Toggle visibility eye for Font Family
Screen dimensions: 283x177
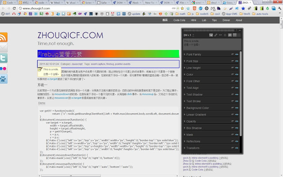point(237,54)
